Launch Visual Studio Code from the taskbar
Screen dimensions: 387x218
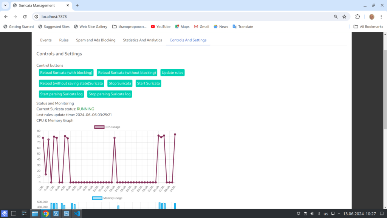[77, 213]
